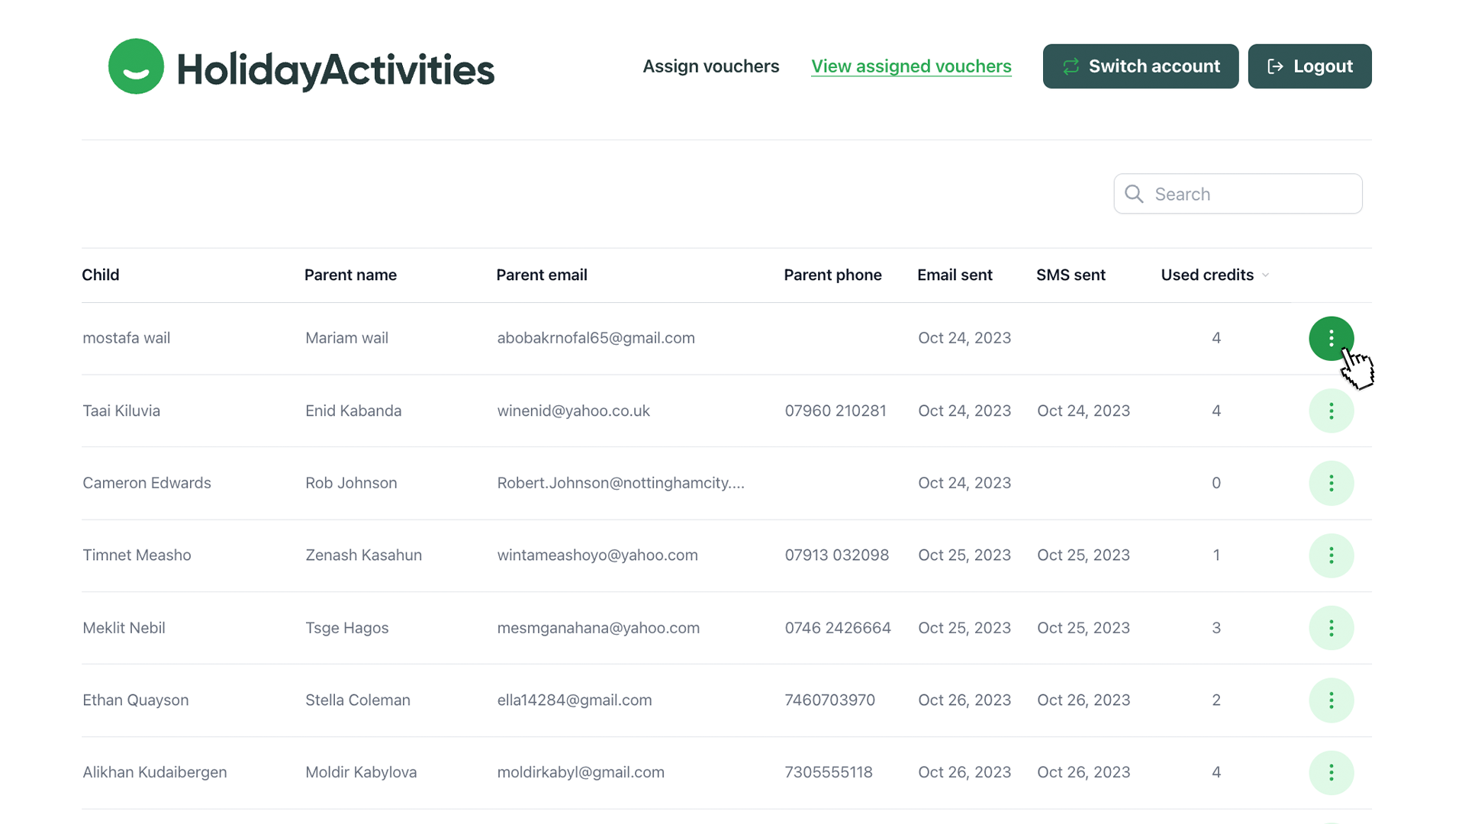Open the View assigned vouchers link

tap(911, 66)
